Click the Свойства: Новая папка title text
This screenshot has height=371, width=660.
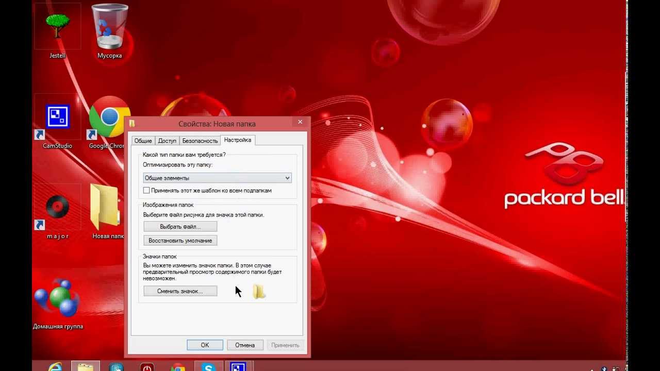[217, 124]
